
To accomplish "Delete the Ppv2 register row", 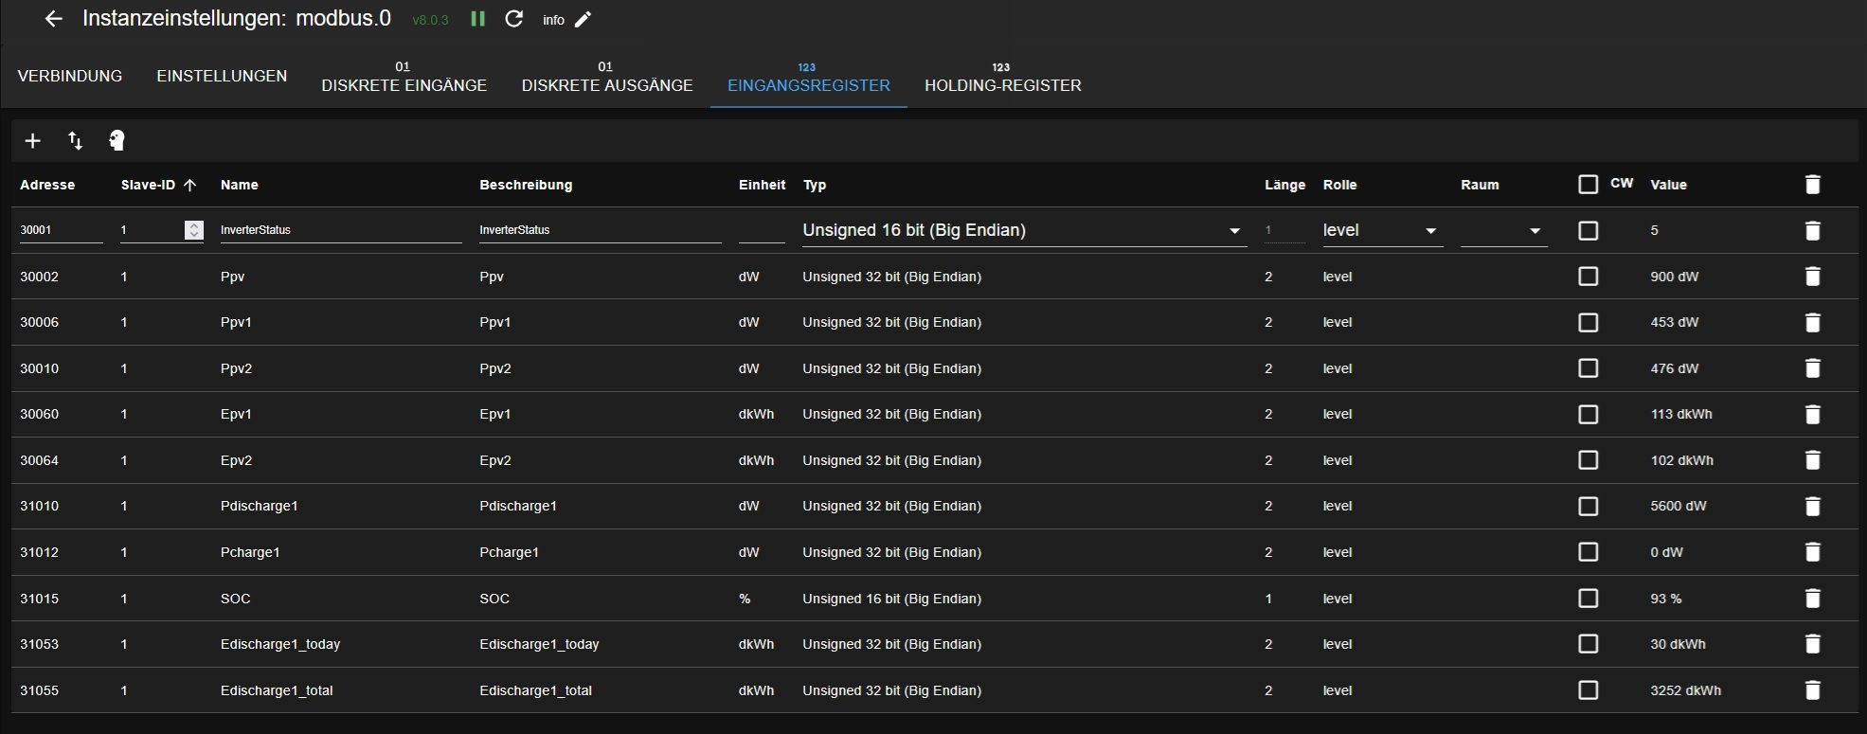I will pyautogui.click(x=1812, y=368).
